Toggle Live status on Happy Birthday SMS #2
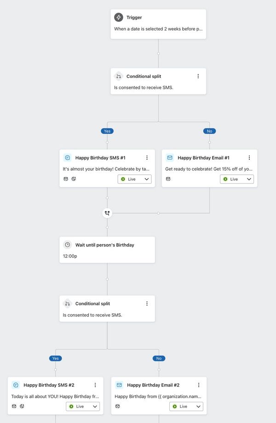 [83, 406]
